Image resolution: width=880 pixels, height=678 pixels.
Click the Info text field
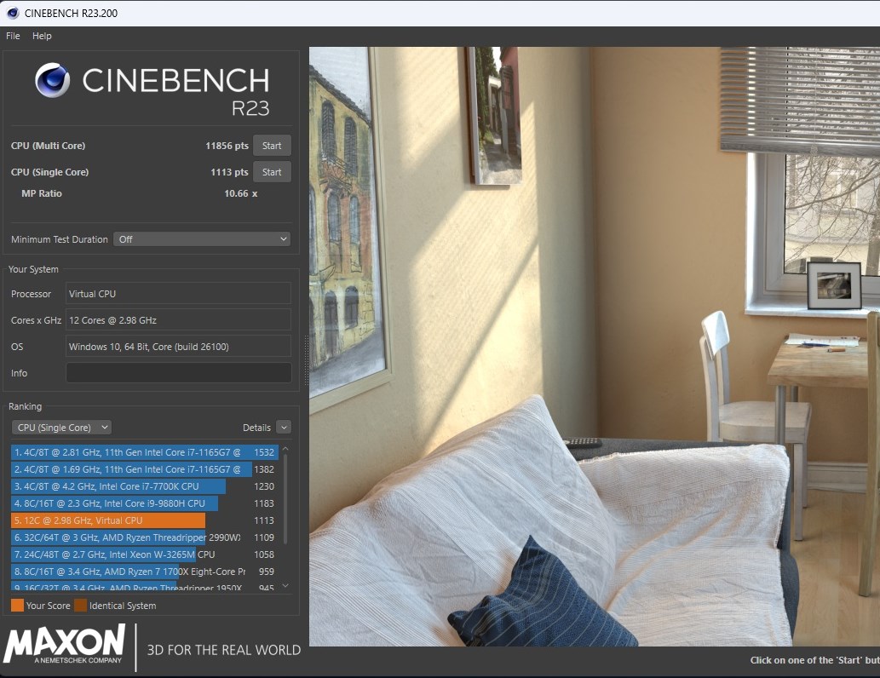point(178,373)
